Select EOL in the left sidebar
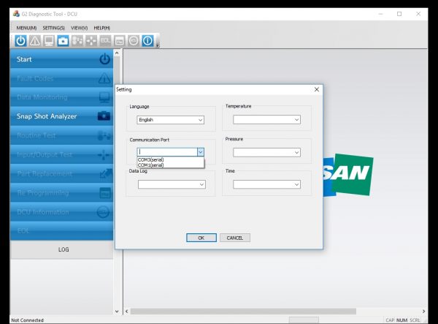 pyautogui.click(x=62, y=231)
